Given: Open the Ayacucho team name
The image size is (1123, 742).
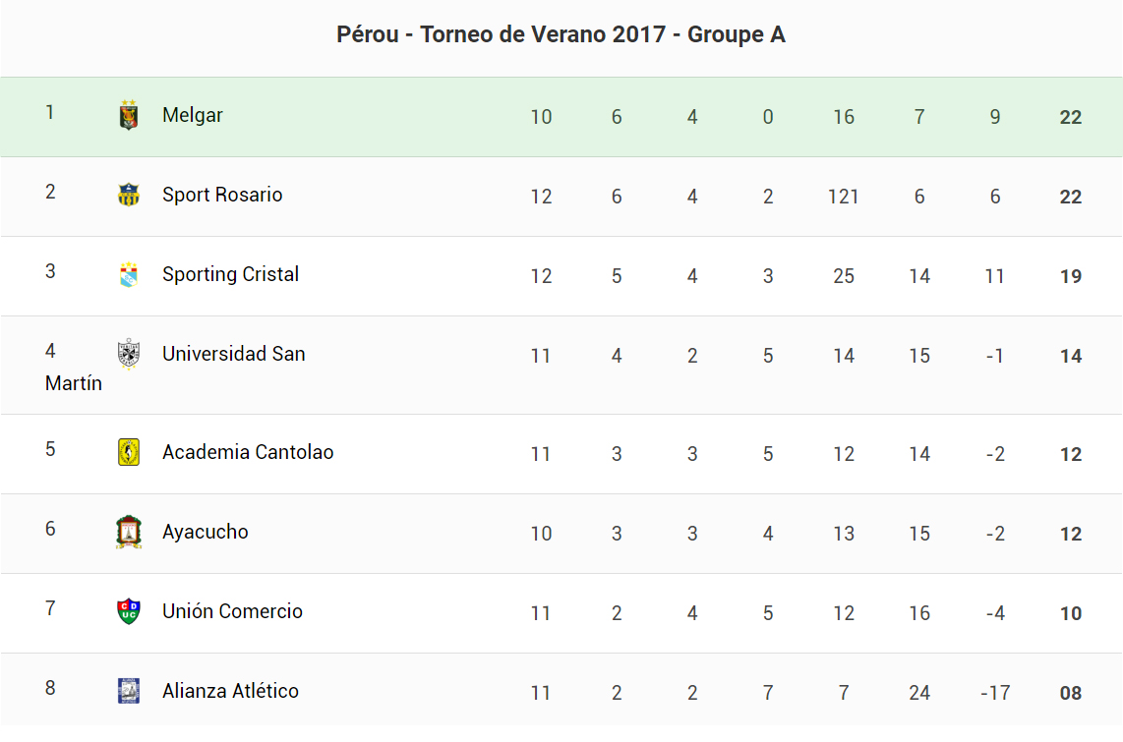Looking at the screenshot, I should pyautogui.click(x=206, y=532).
